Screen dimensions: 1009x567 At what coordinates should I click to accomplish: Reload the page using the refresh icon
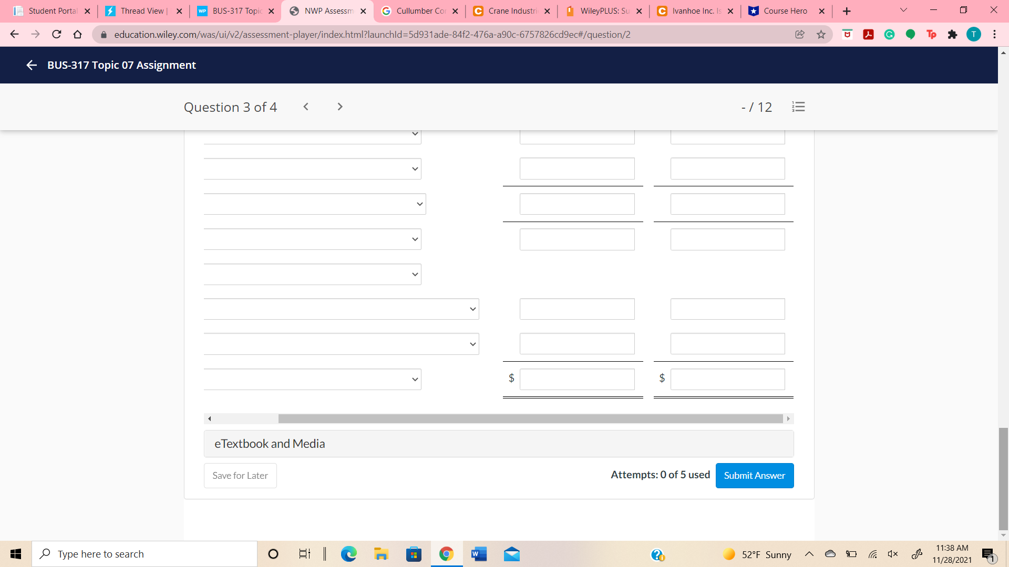pyautogui.click(x=57, y=35)
